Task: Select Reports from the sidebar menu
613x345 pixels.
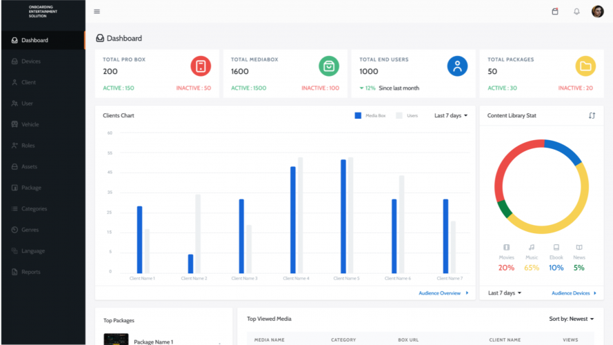Action: [30, 272]
